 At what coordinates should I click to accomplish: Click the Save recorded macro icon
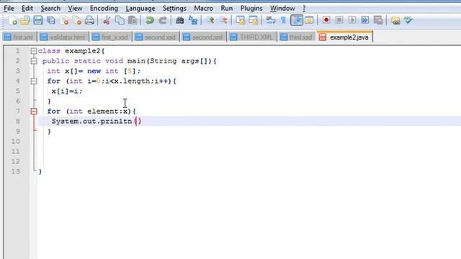click(x=378, y=20)
